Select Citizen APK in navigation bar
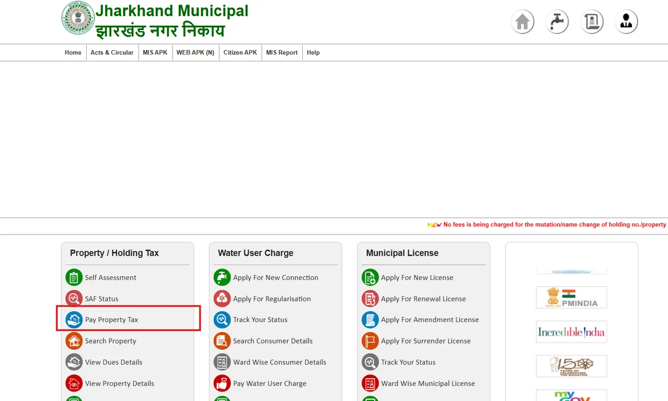The width and height of the screenshot is (668, 401). point(240,52)
